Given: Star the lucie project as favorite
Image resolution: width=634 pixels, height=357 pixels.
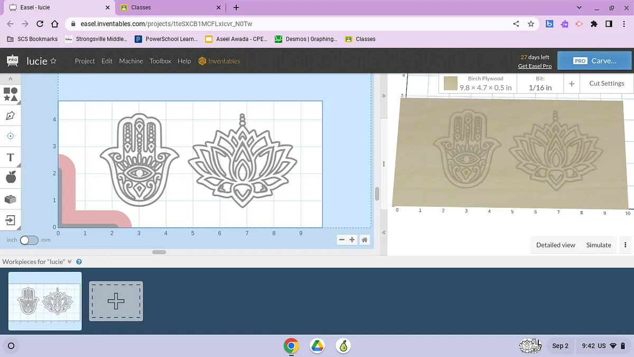Looking at the screenshot, I should point(53,61).
